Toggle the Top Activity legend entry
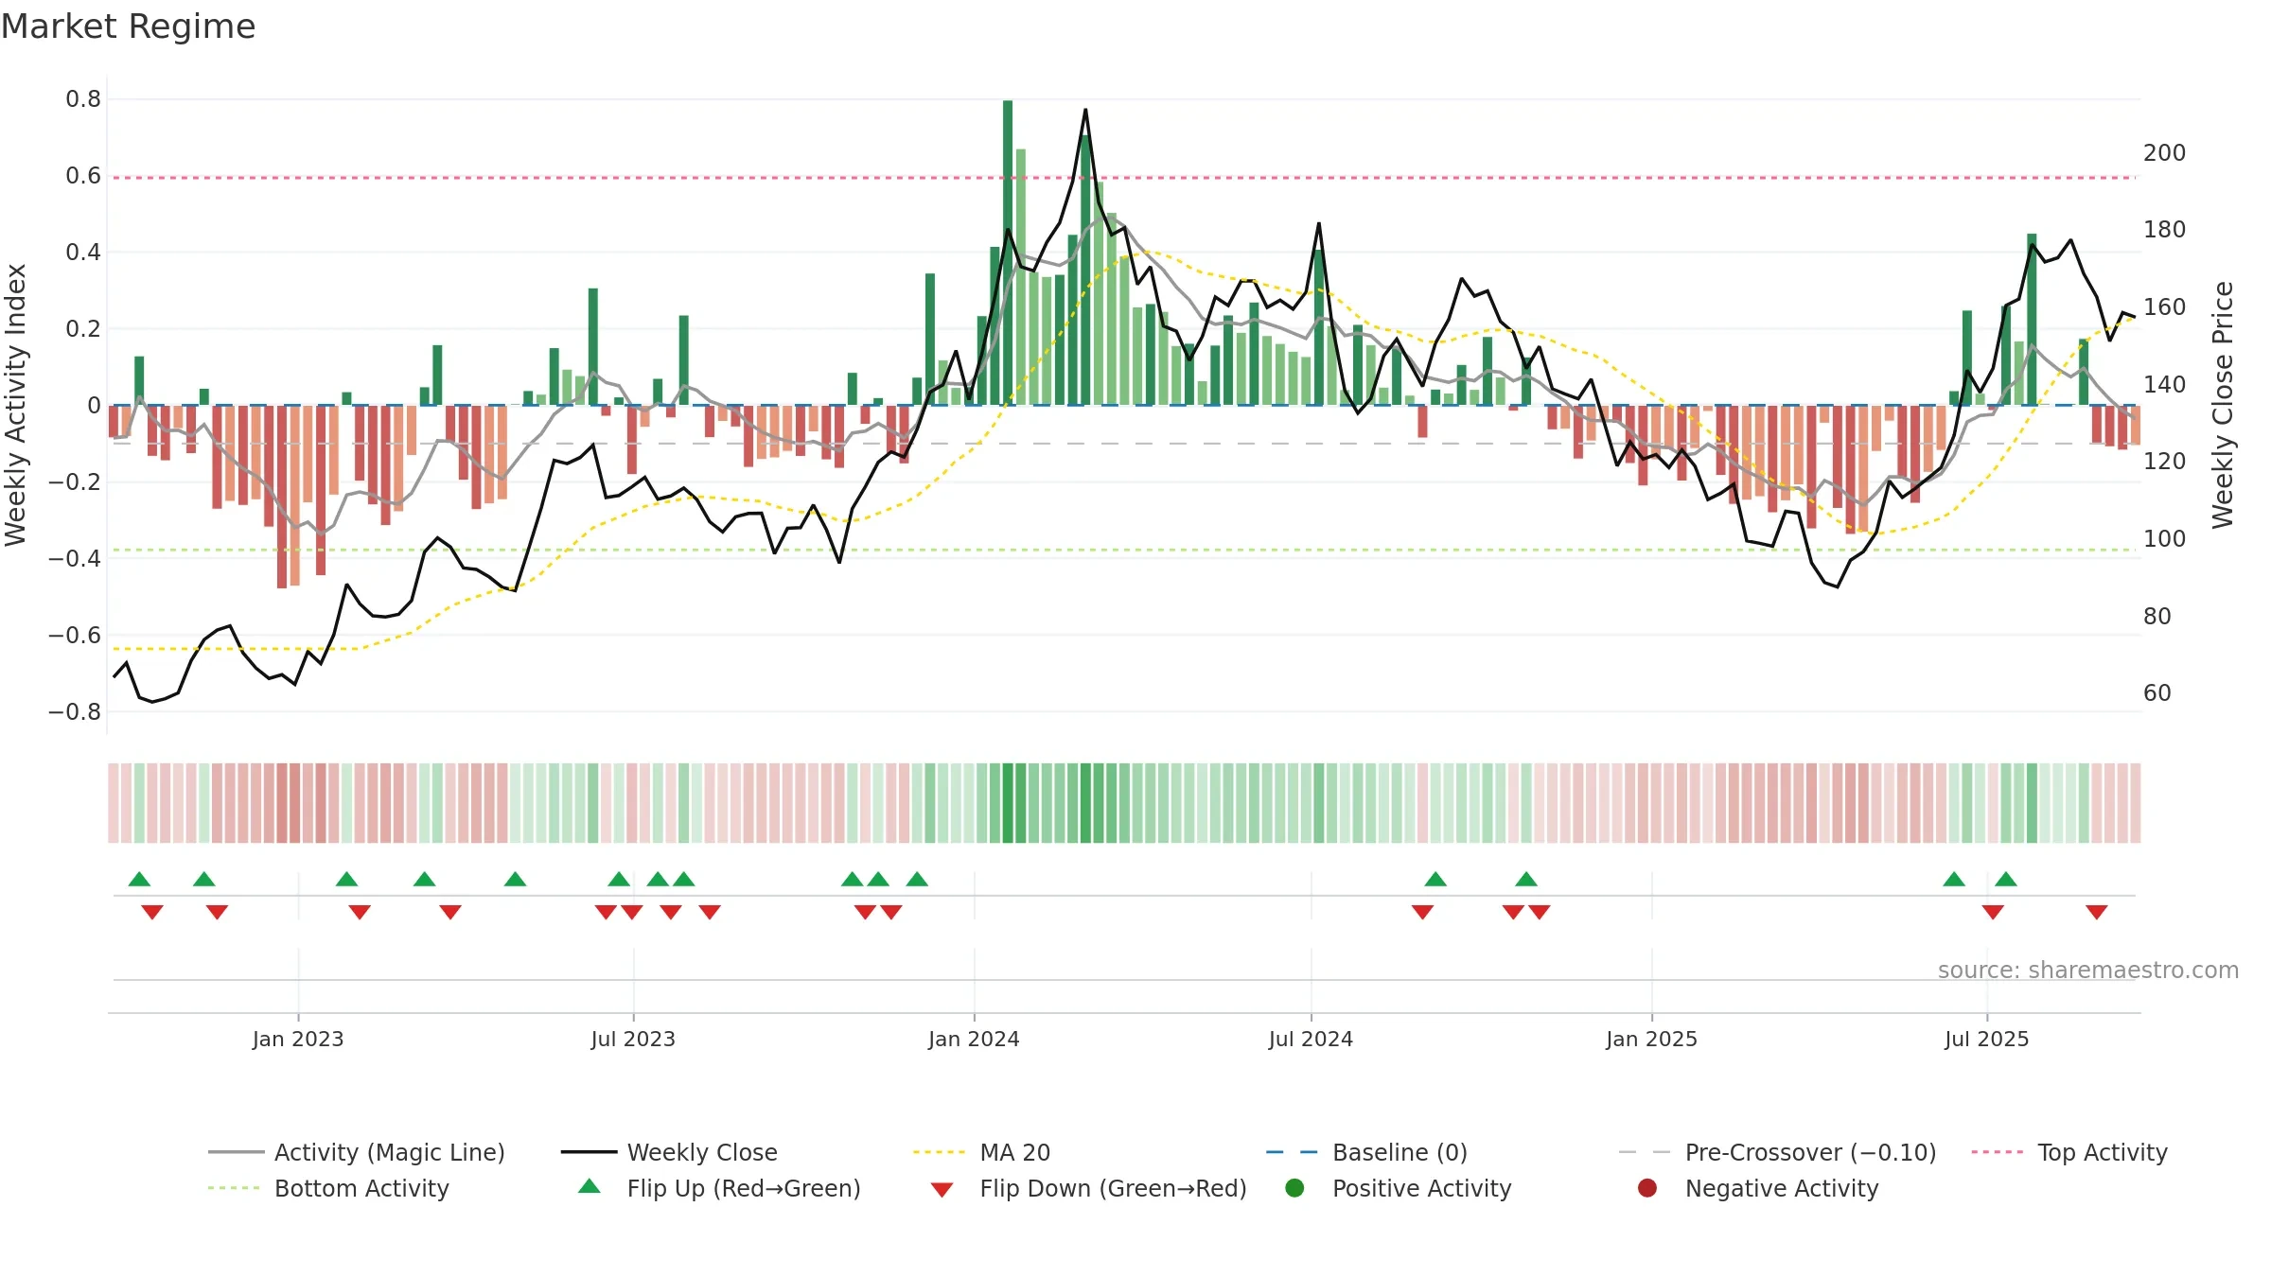This screenshot has width=2271, height=1277. [x=2069, y=1152]
